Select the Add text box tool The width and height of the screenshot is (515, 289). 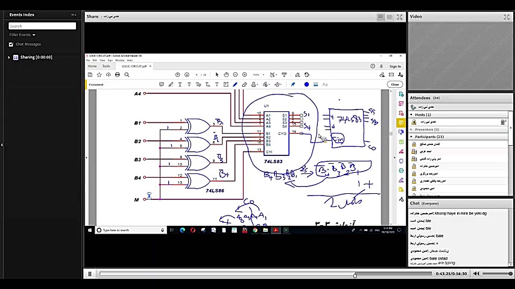click(x=226, y=85)
